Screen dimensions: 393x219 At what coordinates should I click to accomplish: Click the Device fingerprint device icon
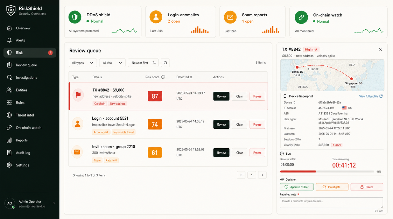(x=285, y=96)
